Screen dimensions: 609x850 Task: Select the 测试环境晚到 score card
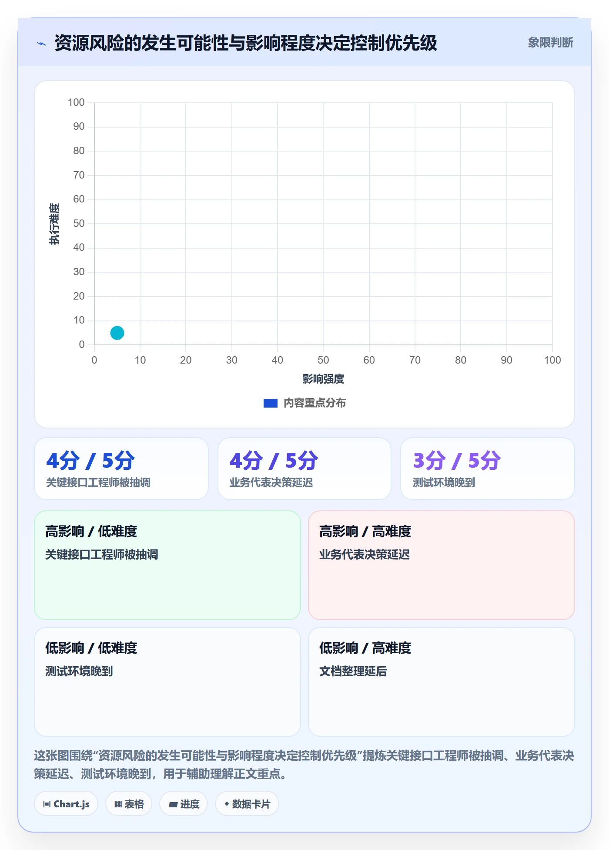[x=487, y=469]
